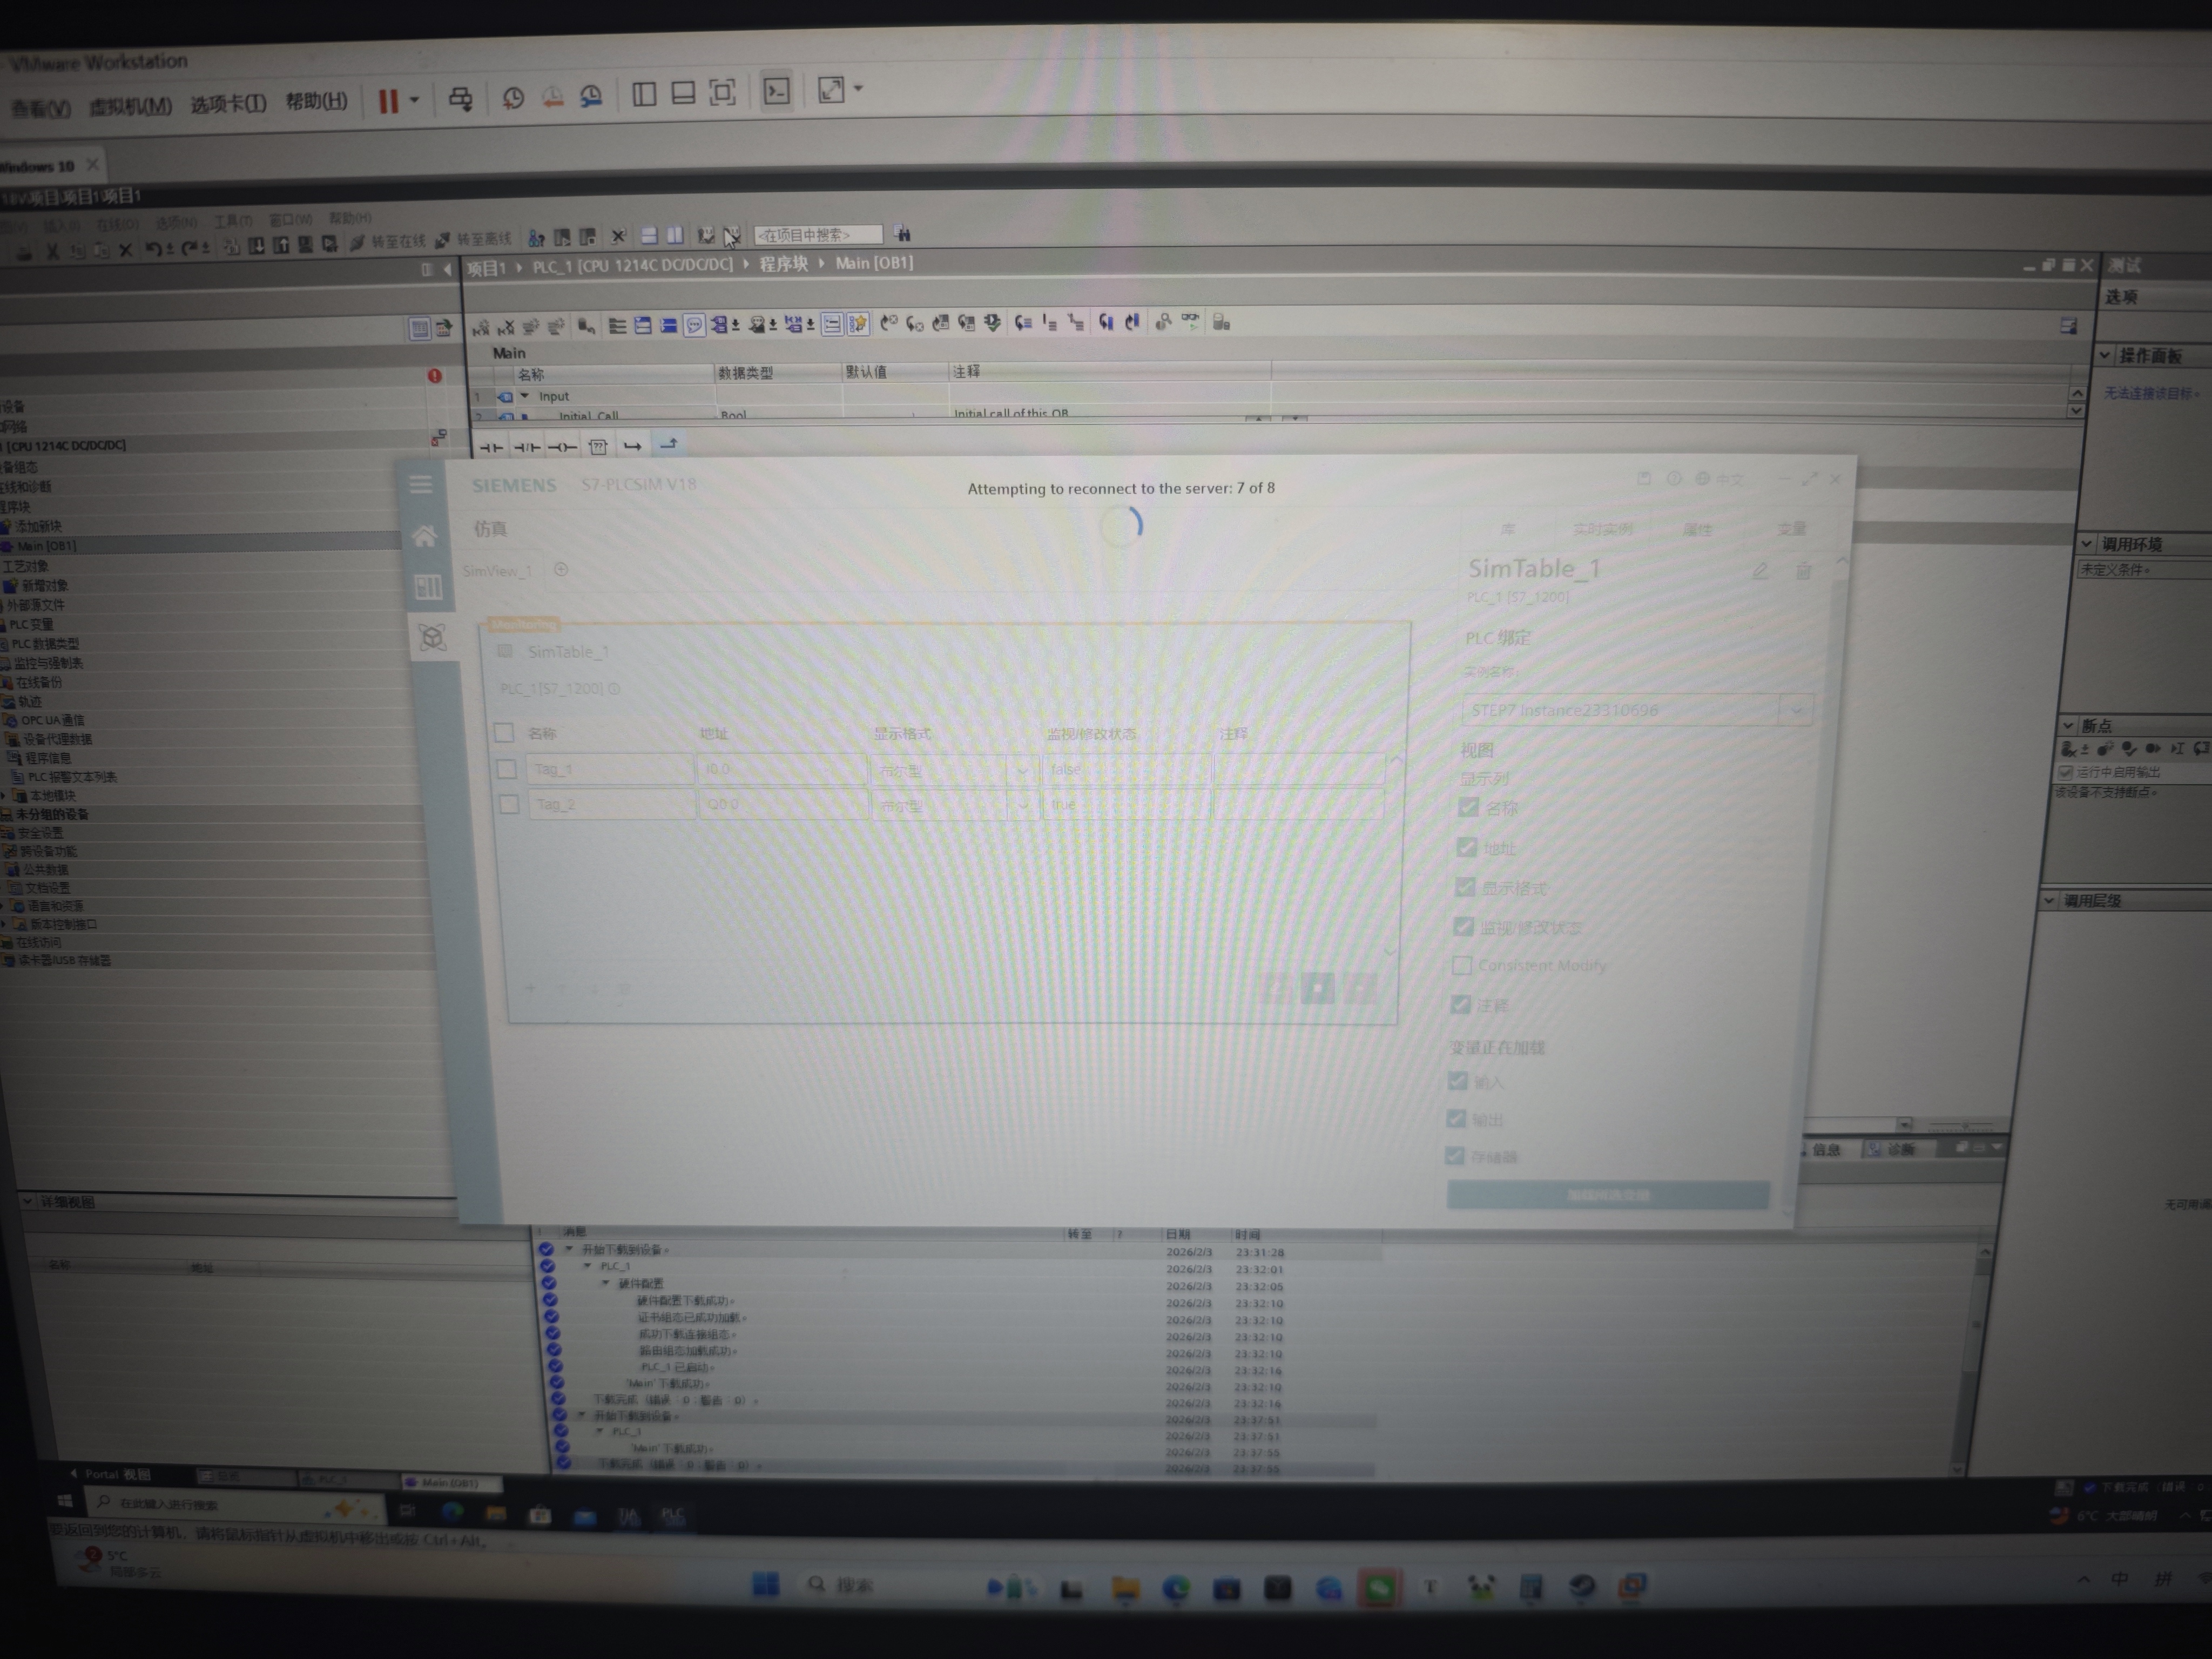2212x1659 pixels.
Task: Insert normally open contact in ladder toolbar
Action: [x=491, y=447]
